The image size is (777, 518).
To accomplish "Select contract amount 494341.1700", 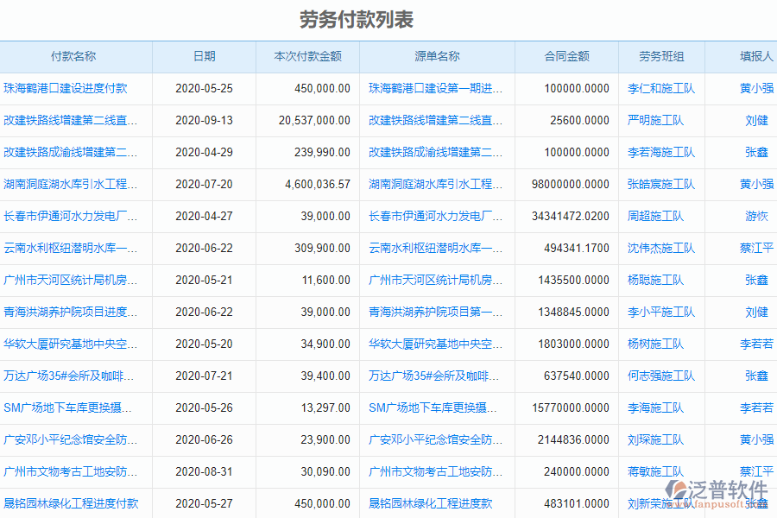I will (x=577, y=248).
